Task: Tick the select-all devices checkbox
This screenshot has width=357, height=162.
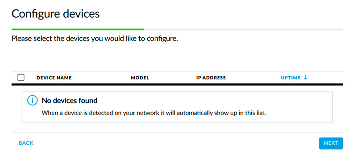Action: tap(21, 78)
